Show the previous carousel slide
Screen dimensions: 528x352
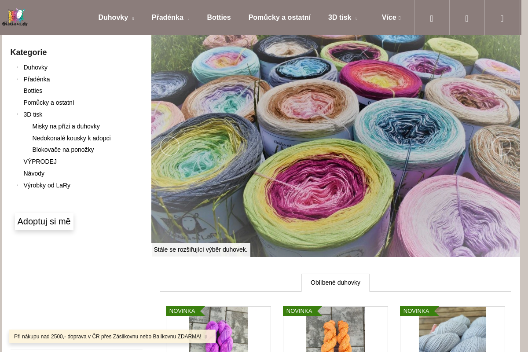(169, 146)
